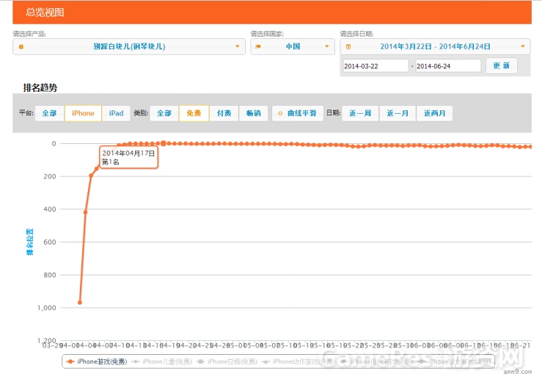Click the gear icon in product selector
Image resolution: width=542 pixels, height=382 pixels.
click(x=21, y=47)
